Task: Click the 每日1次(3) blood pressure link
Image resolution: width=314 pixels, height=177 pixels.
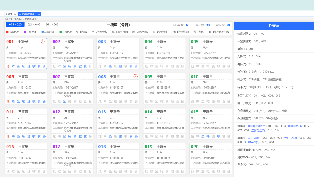Action: tap(254, 138)
